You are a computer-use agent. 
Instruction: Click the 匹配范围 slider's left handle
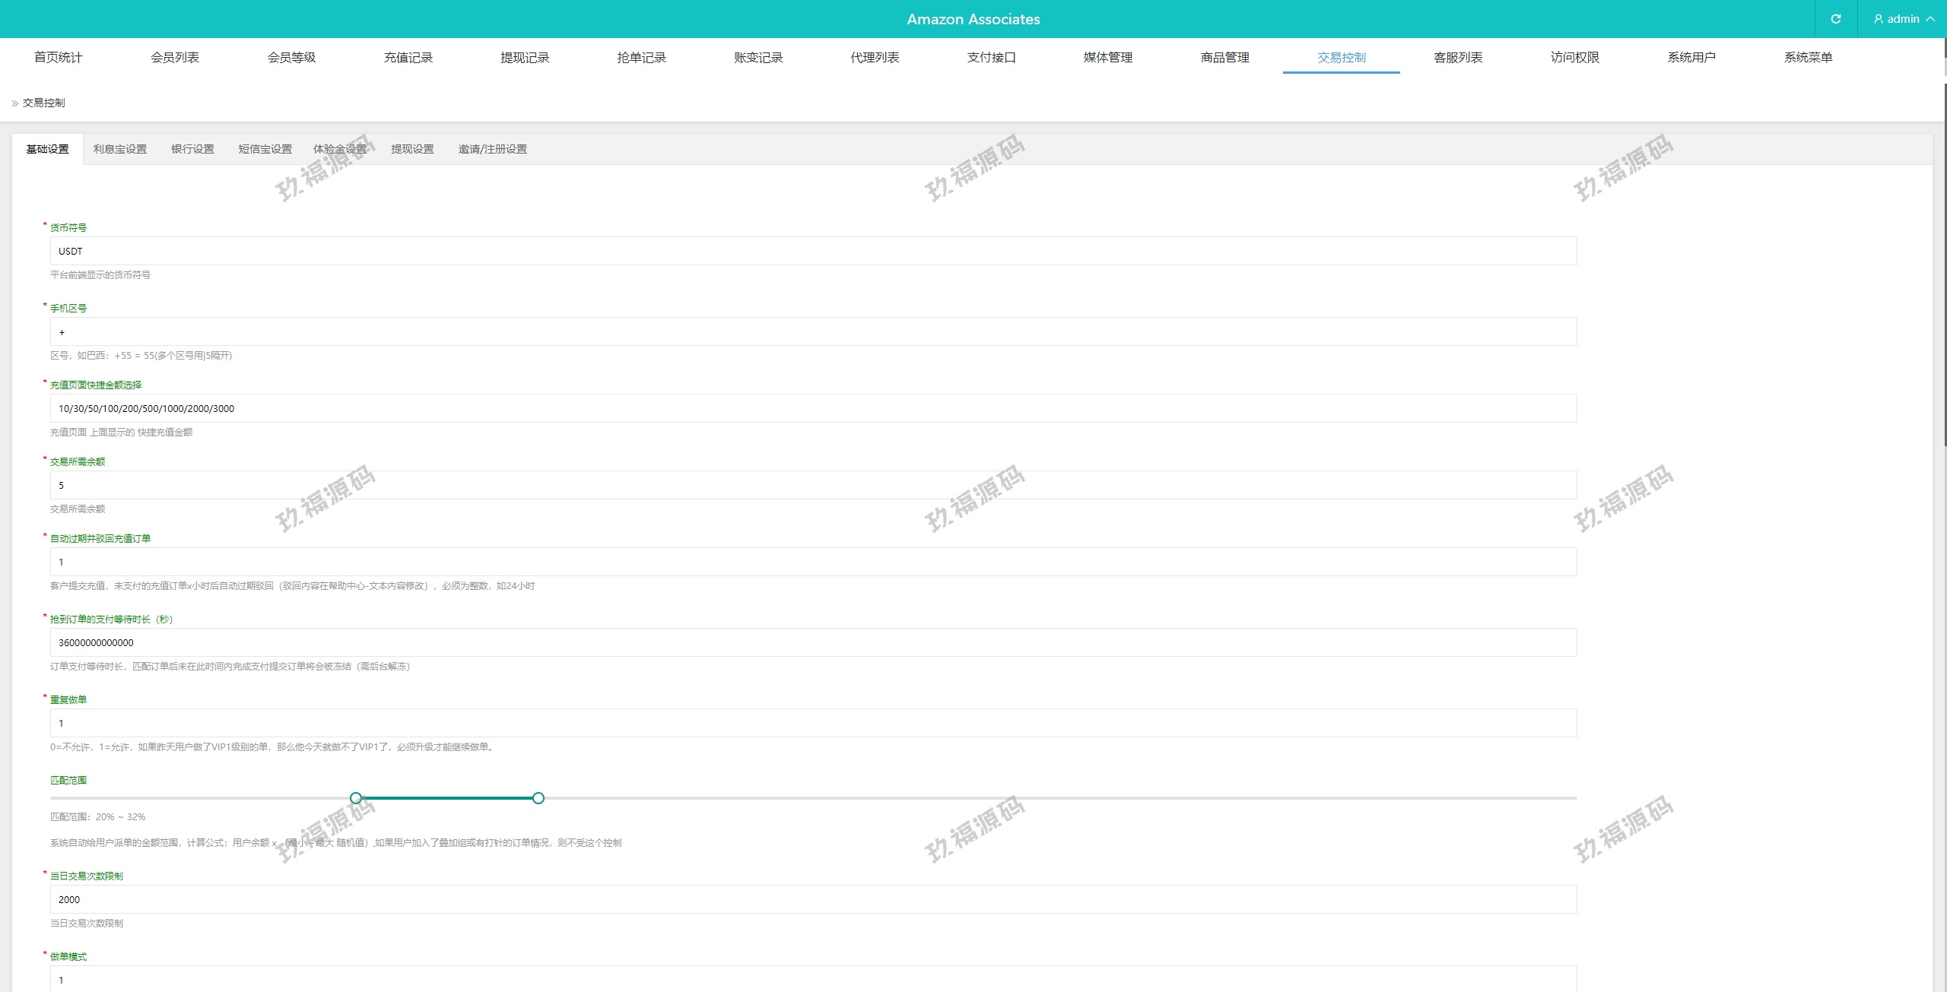click(356, 798)
